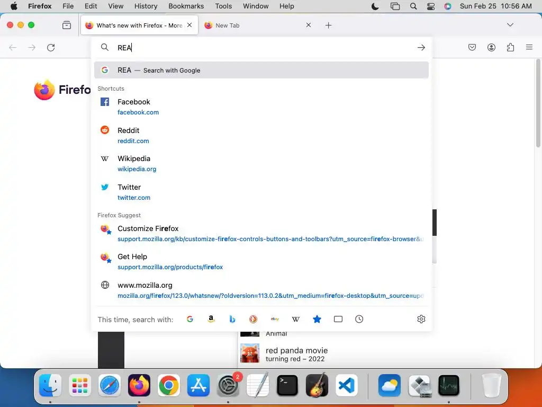
Task: Open the Tools menu
Action: (223, 6)
